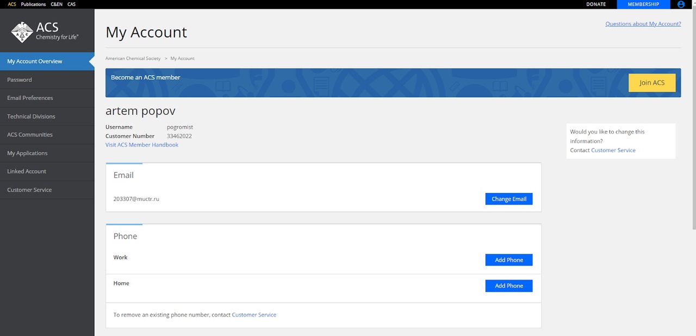This screenshot has height=336, width=696.
Task: Click the artem popov name heading
Action: (140, 111)
